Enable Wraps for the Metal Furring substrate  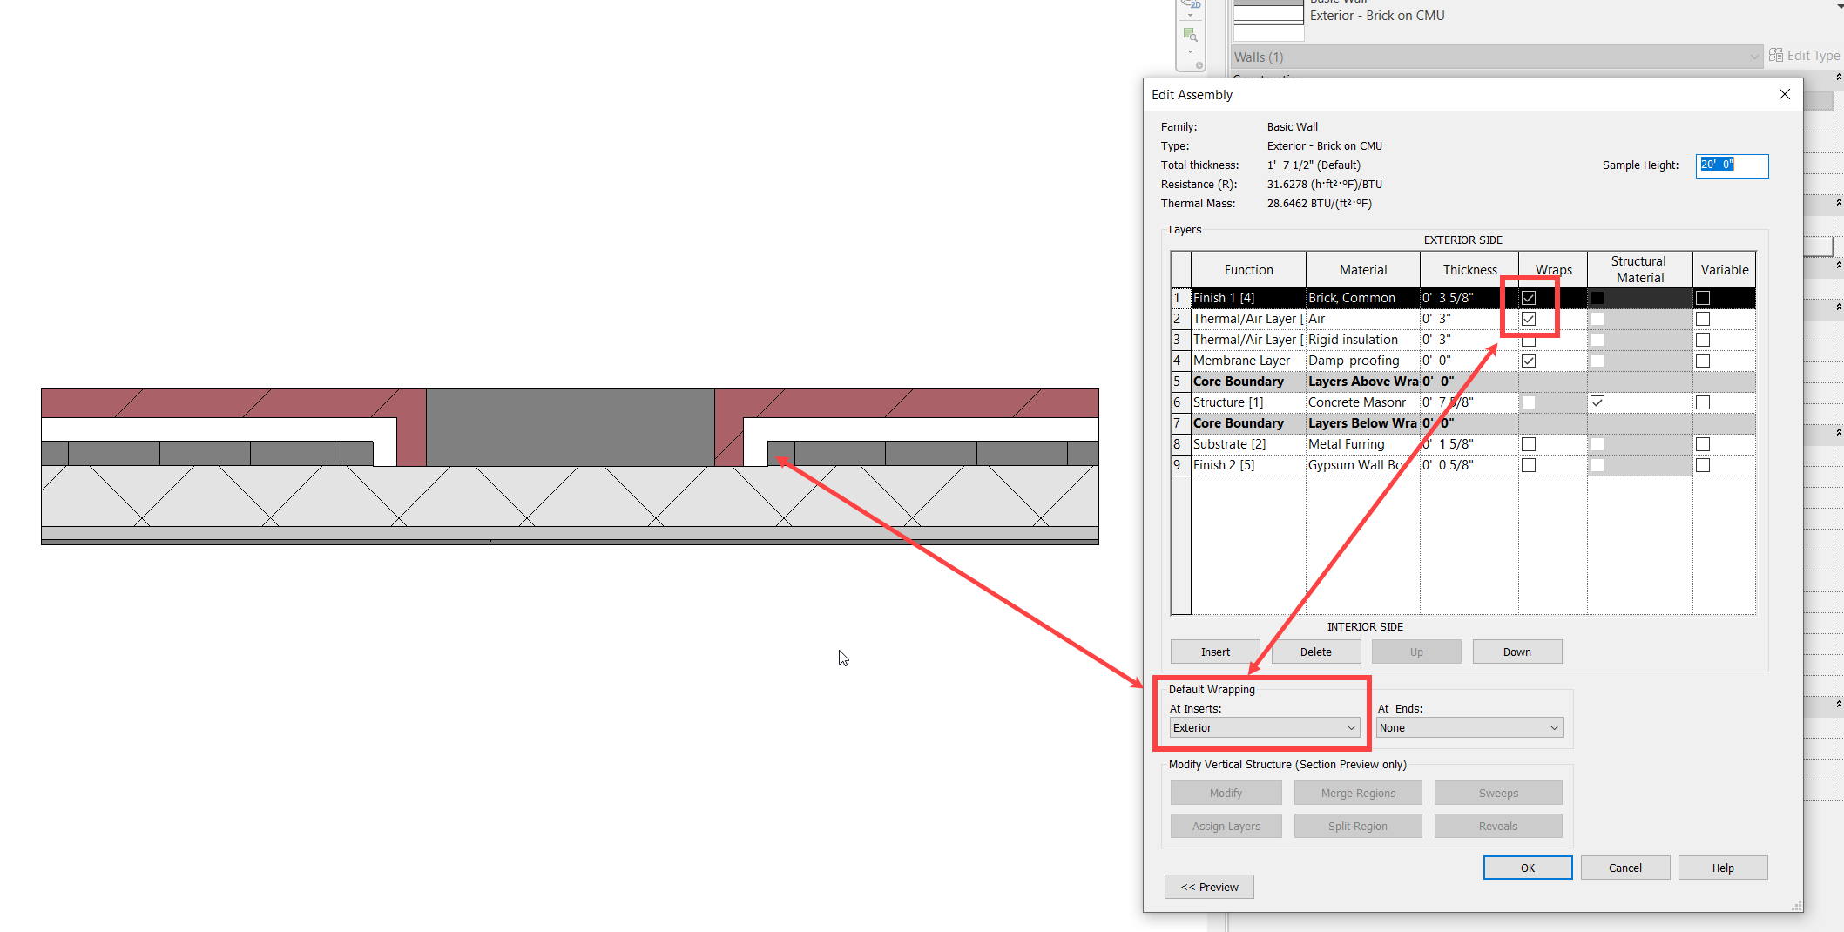(x=1529, y=444)
